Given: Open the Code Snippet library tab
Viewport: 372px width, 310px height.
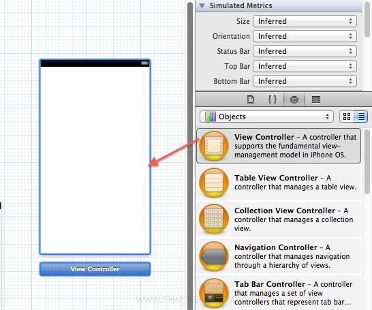Looking at the screenshot, I should pyautogui.click(x=273, y=99).
